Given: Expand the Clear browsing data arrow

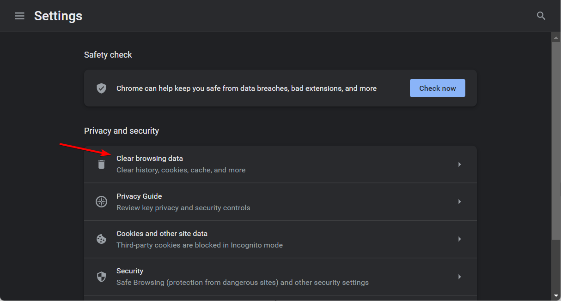Looking at the screenshot, I should (459, 164).
